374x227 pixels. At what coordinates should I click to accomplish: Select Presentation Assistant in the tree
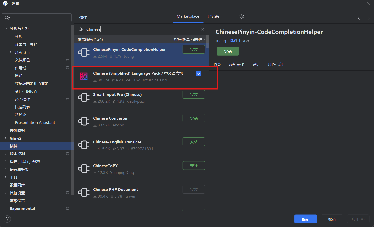(35, 122)
